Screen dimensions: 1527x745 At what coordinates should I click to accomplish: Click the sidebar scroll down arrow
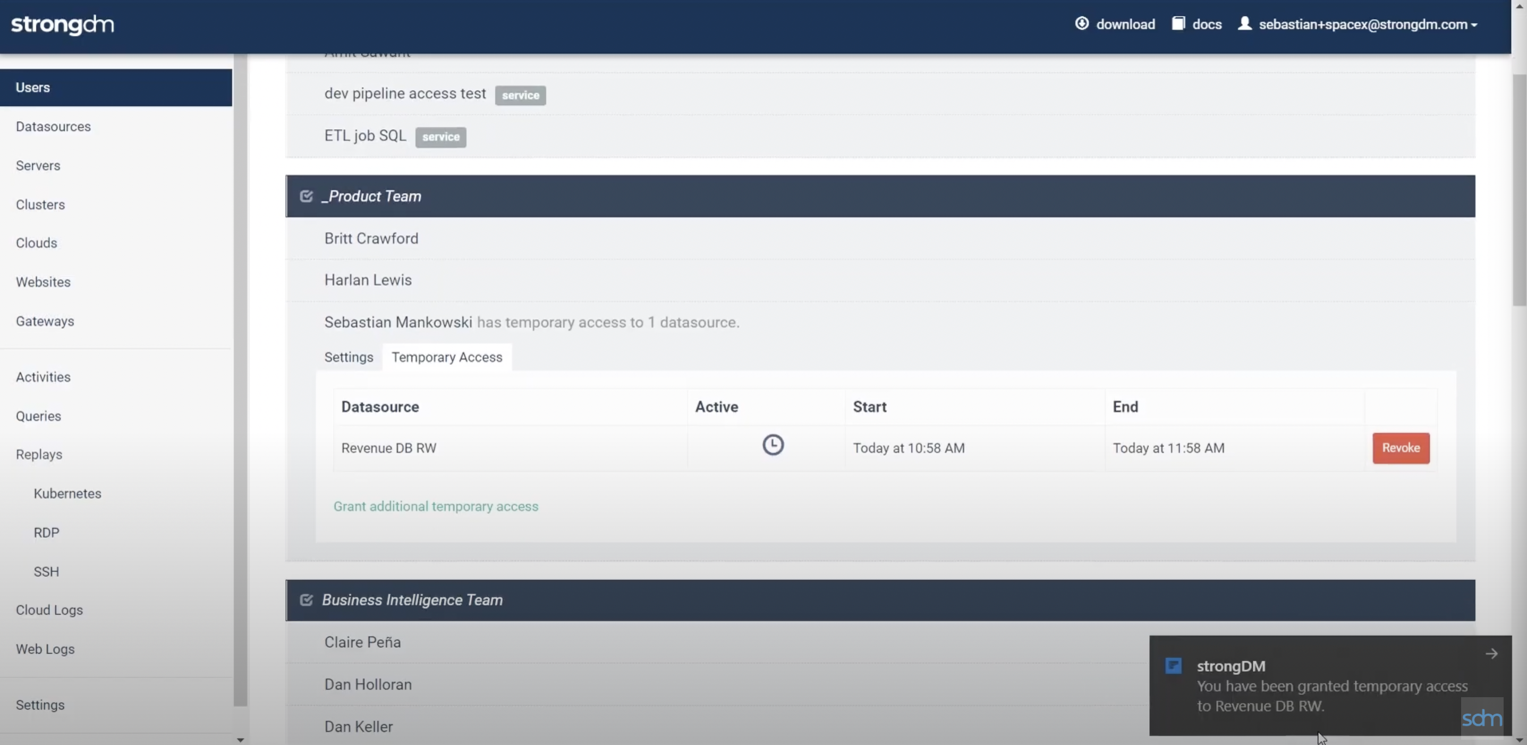240,739
